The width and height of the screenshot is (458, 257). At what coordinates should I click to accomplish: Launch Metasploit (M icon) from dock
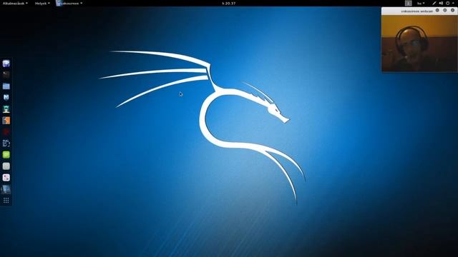(x=6, y=97)
